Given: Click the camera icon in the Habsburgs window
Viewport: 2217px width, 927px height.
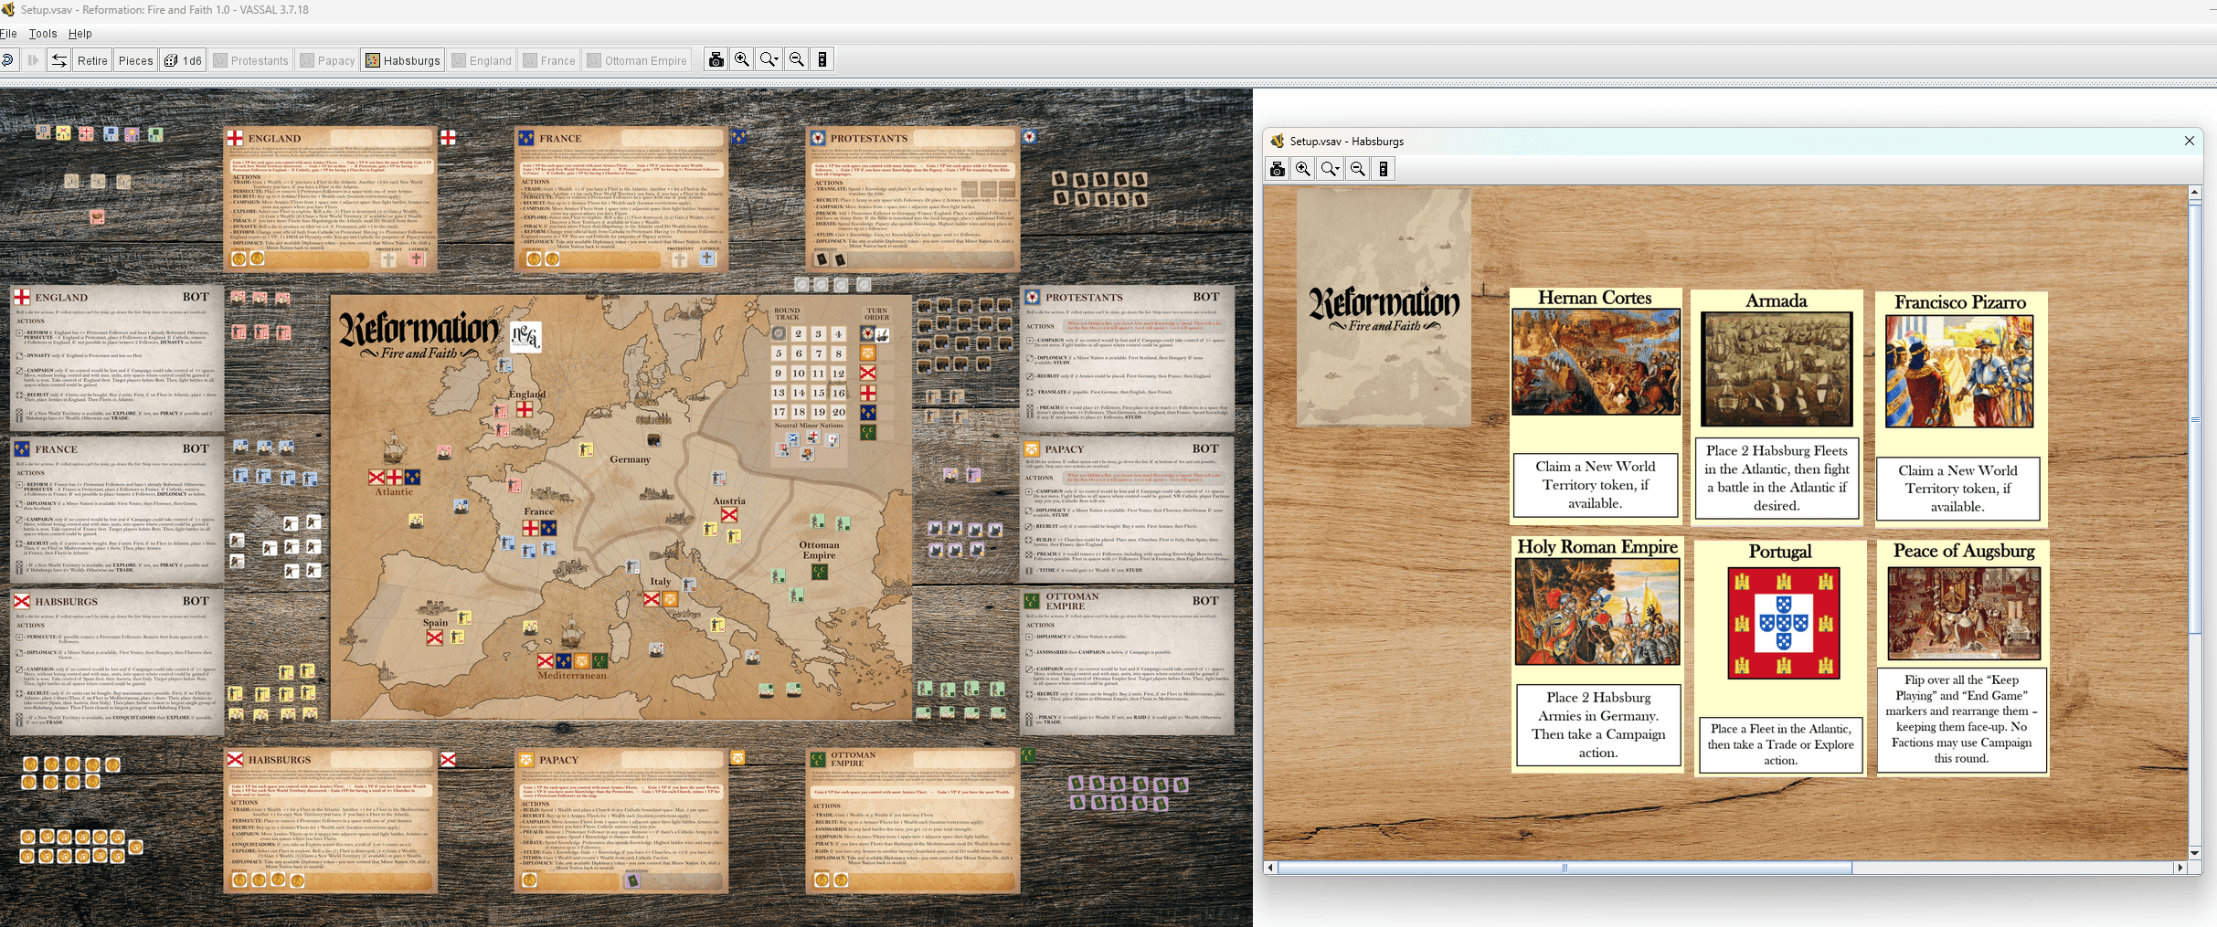Looking at the screenshot, I should (1276, 168).
